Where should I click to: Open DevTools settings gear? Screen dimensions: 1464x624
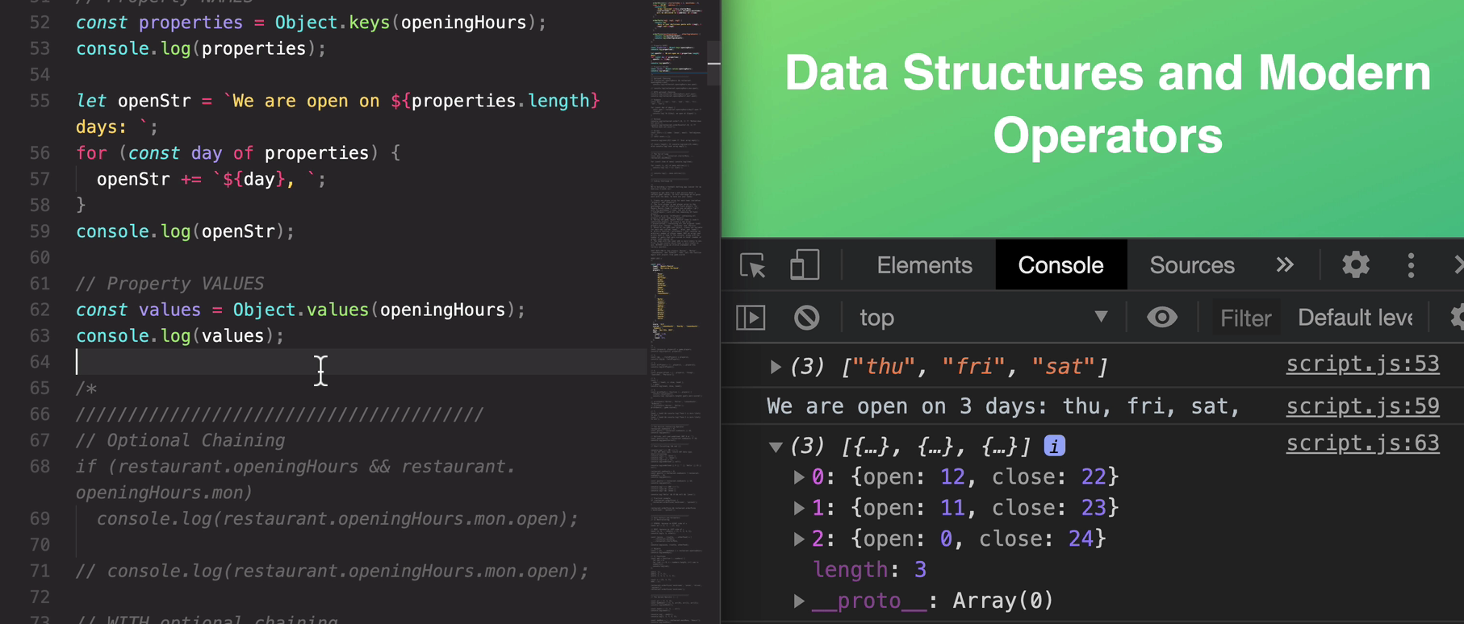click(1355, 265)
